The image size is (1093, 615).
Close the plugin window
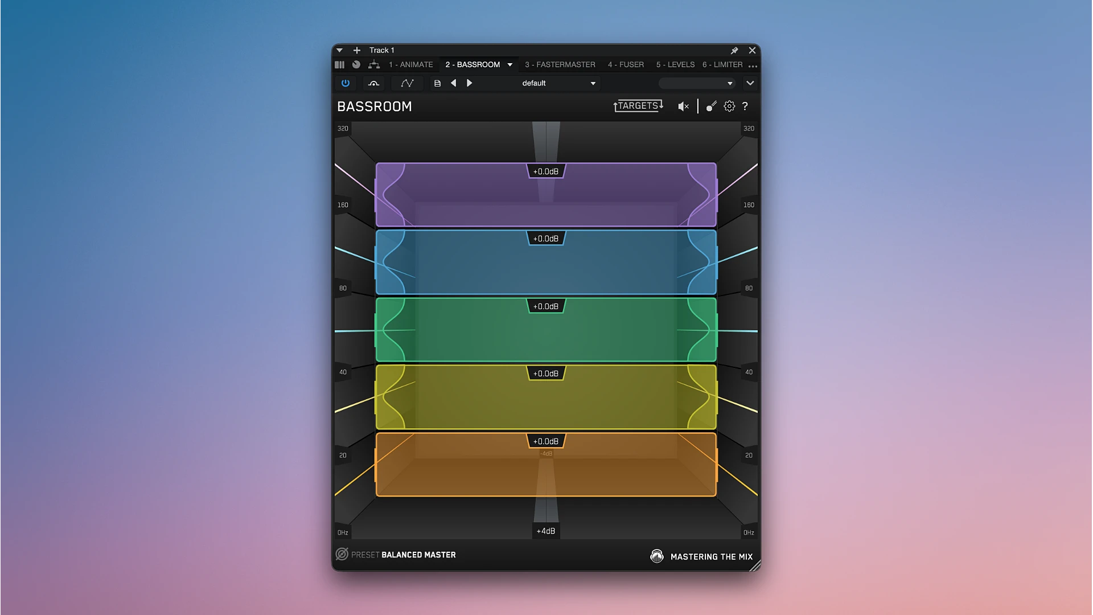pyautogui.click(x=752, y=50)
